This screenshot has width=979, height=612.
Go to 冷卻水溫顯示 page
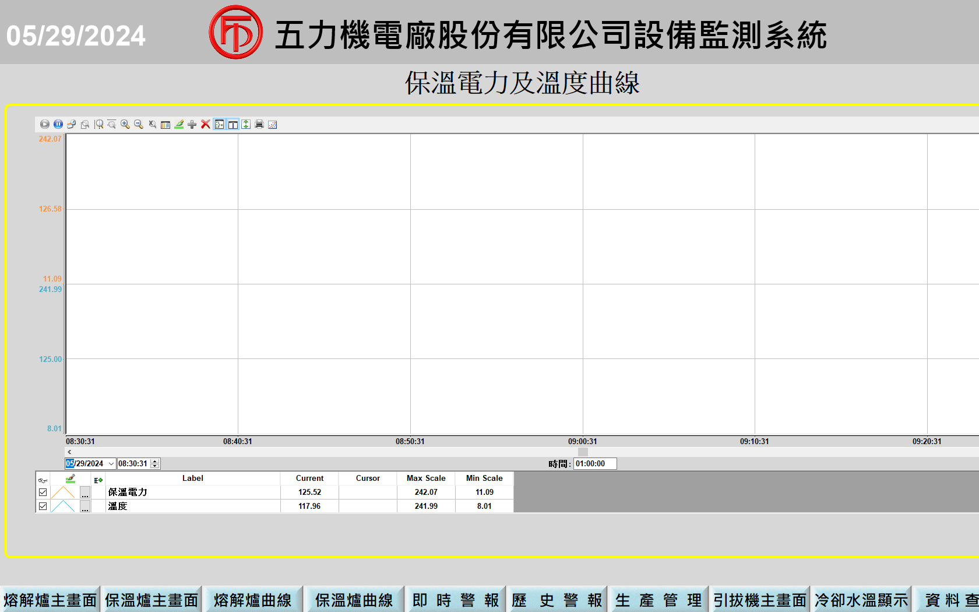pyautogui.click(x=861, y=600)
